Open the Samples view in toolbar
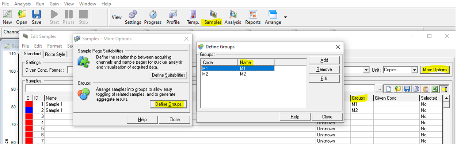Viewport: 457px width, 144px height. [x=213, y=17]
